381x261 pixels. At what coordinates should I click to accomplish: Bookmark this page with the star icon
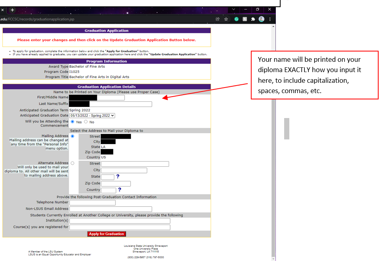226,19
